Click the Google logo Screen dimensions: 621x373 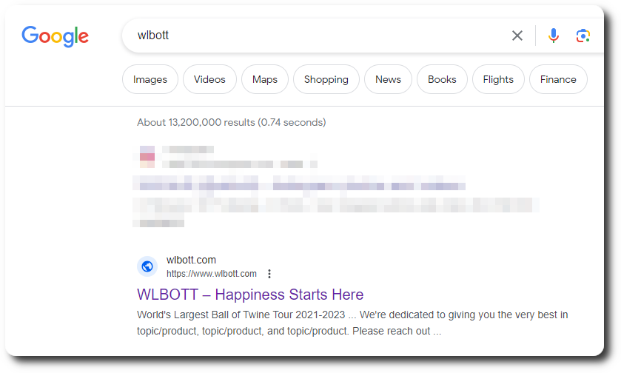point(55,36)
